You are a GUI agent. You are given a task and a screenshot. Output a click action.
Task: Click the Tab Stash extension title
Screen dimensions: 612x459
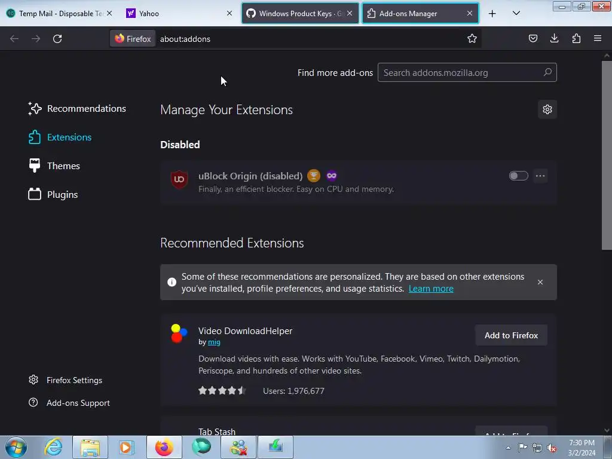pyautogui.click(x=217, y=432)
